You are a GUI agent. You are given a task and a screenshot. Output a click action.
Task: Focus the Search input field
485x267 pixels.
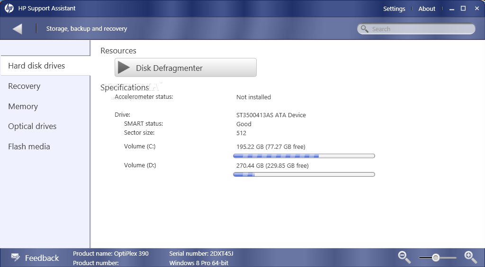click(416, 29)
